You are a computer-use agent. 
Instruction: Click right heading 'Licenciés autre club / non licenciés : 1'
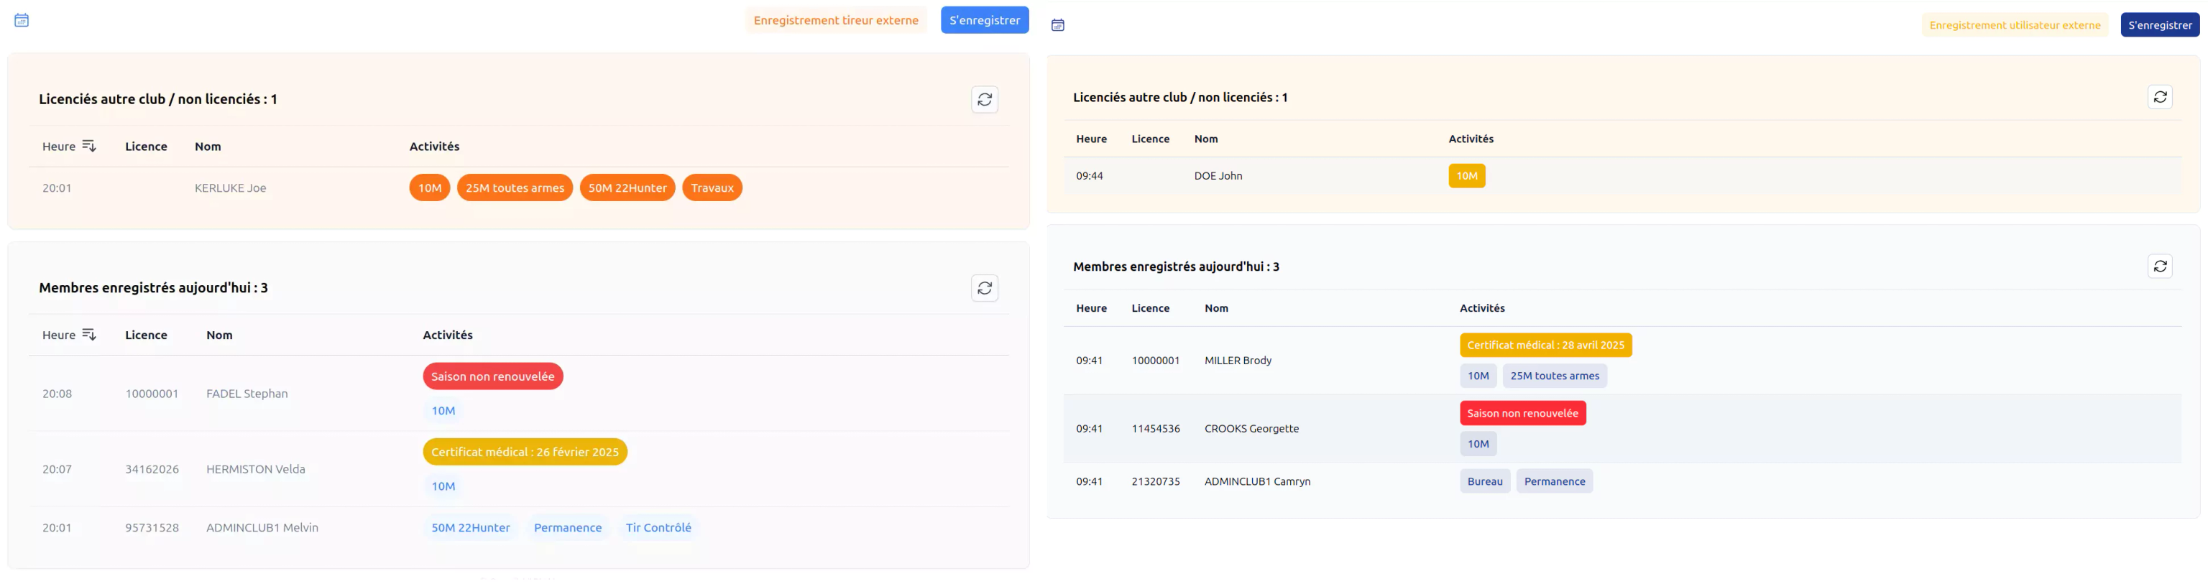coord(1179,98)
